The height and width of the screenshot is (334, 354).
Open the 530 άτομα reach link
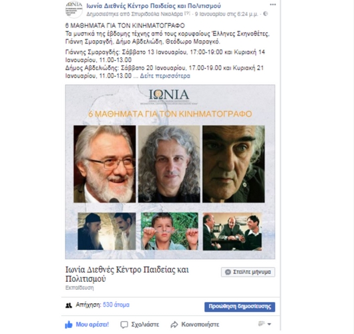tap(116, 305)
